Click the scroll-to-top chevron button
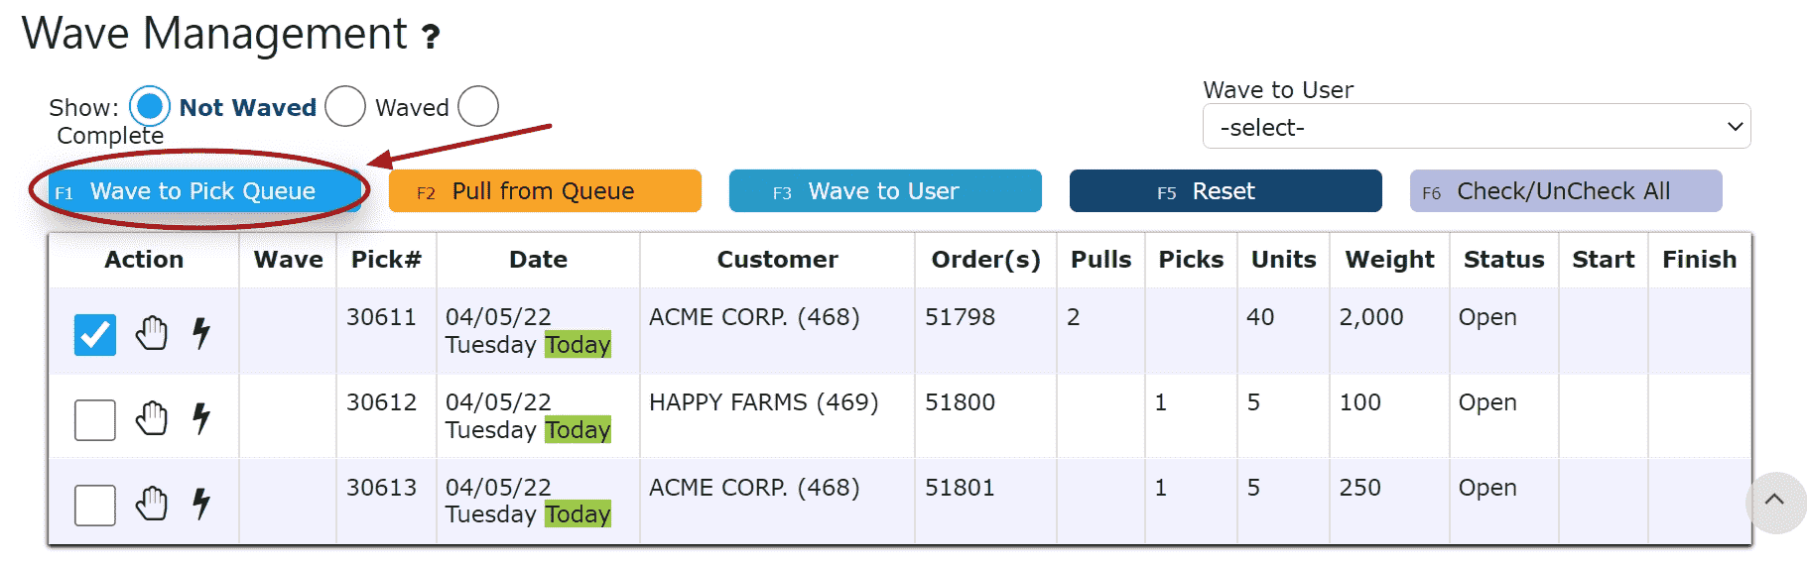The width and height of the screenshot is (1807, 566). [1775, 502]
